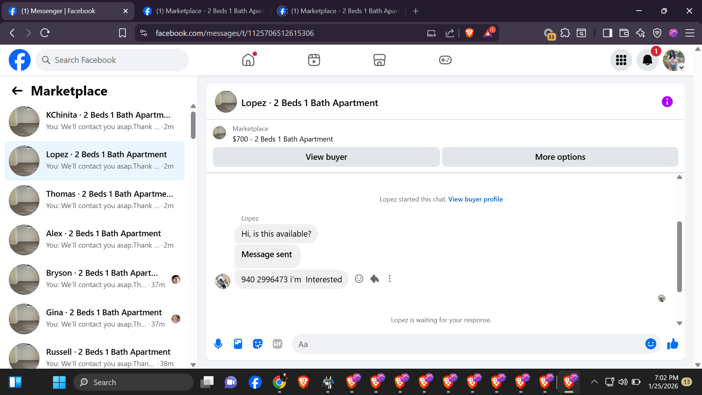Image resolution: width=702 pixels, height=395 pixels.
Task: Click the View buyer button
Action: point(326,157)
